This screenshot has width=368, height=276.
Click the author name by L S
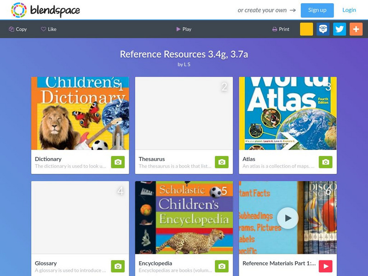pyautogui.click(x=184, y=64)
